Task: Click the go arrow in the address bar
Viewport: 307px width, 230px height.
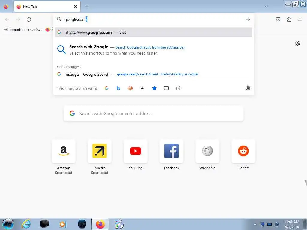Action: [248, 19]
